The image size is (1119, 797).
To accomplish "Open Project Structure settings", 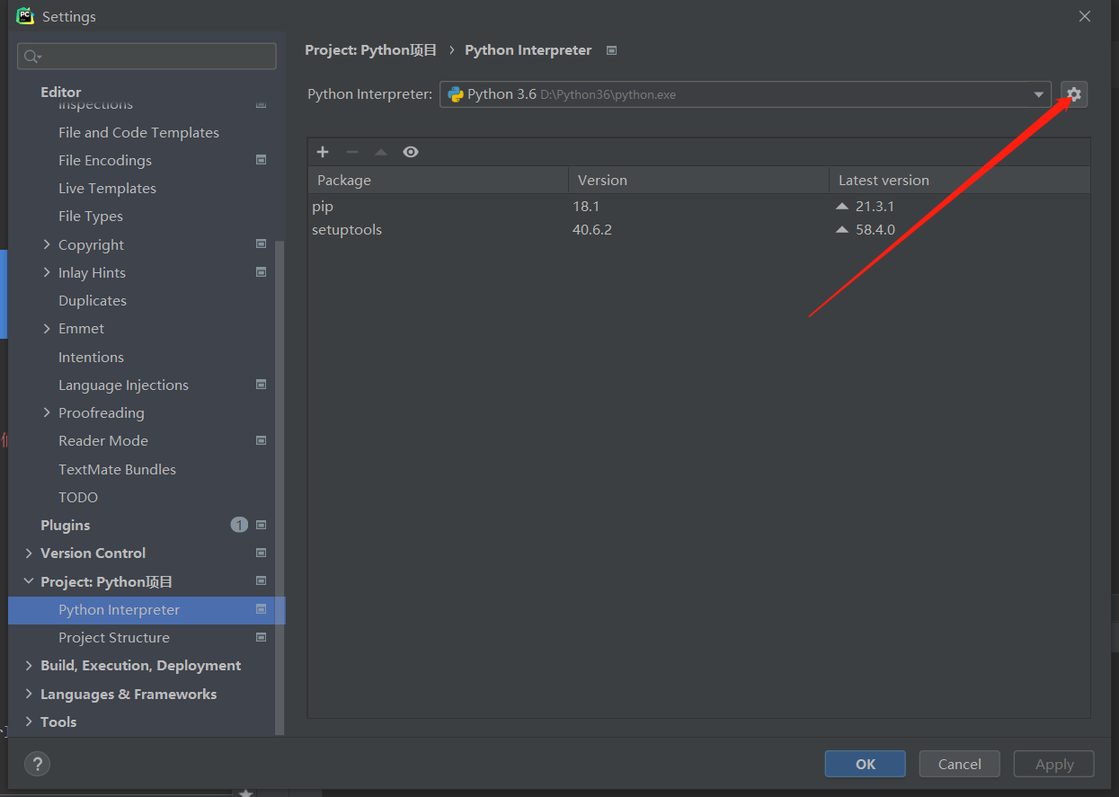I will click(x=114, y=637).
